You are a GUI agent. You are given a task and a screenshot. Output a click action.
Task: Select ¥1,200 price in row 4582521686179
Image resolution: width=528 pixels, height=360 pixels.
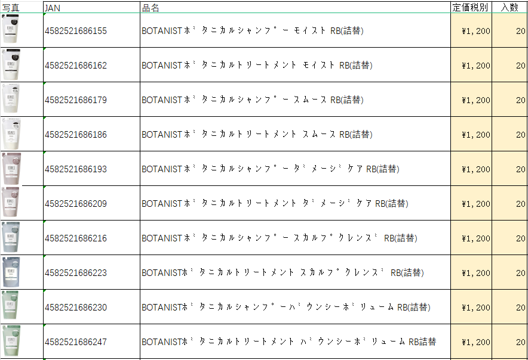471,100
